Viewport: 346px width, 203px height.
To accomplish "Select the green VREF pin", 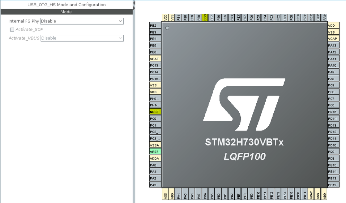I will point(156,152).
